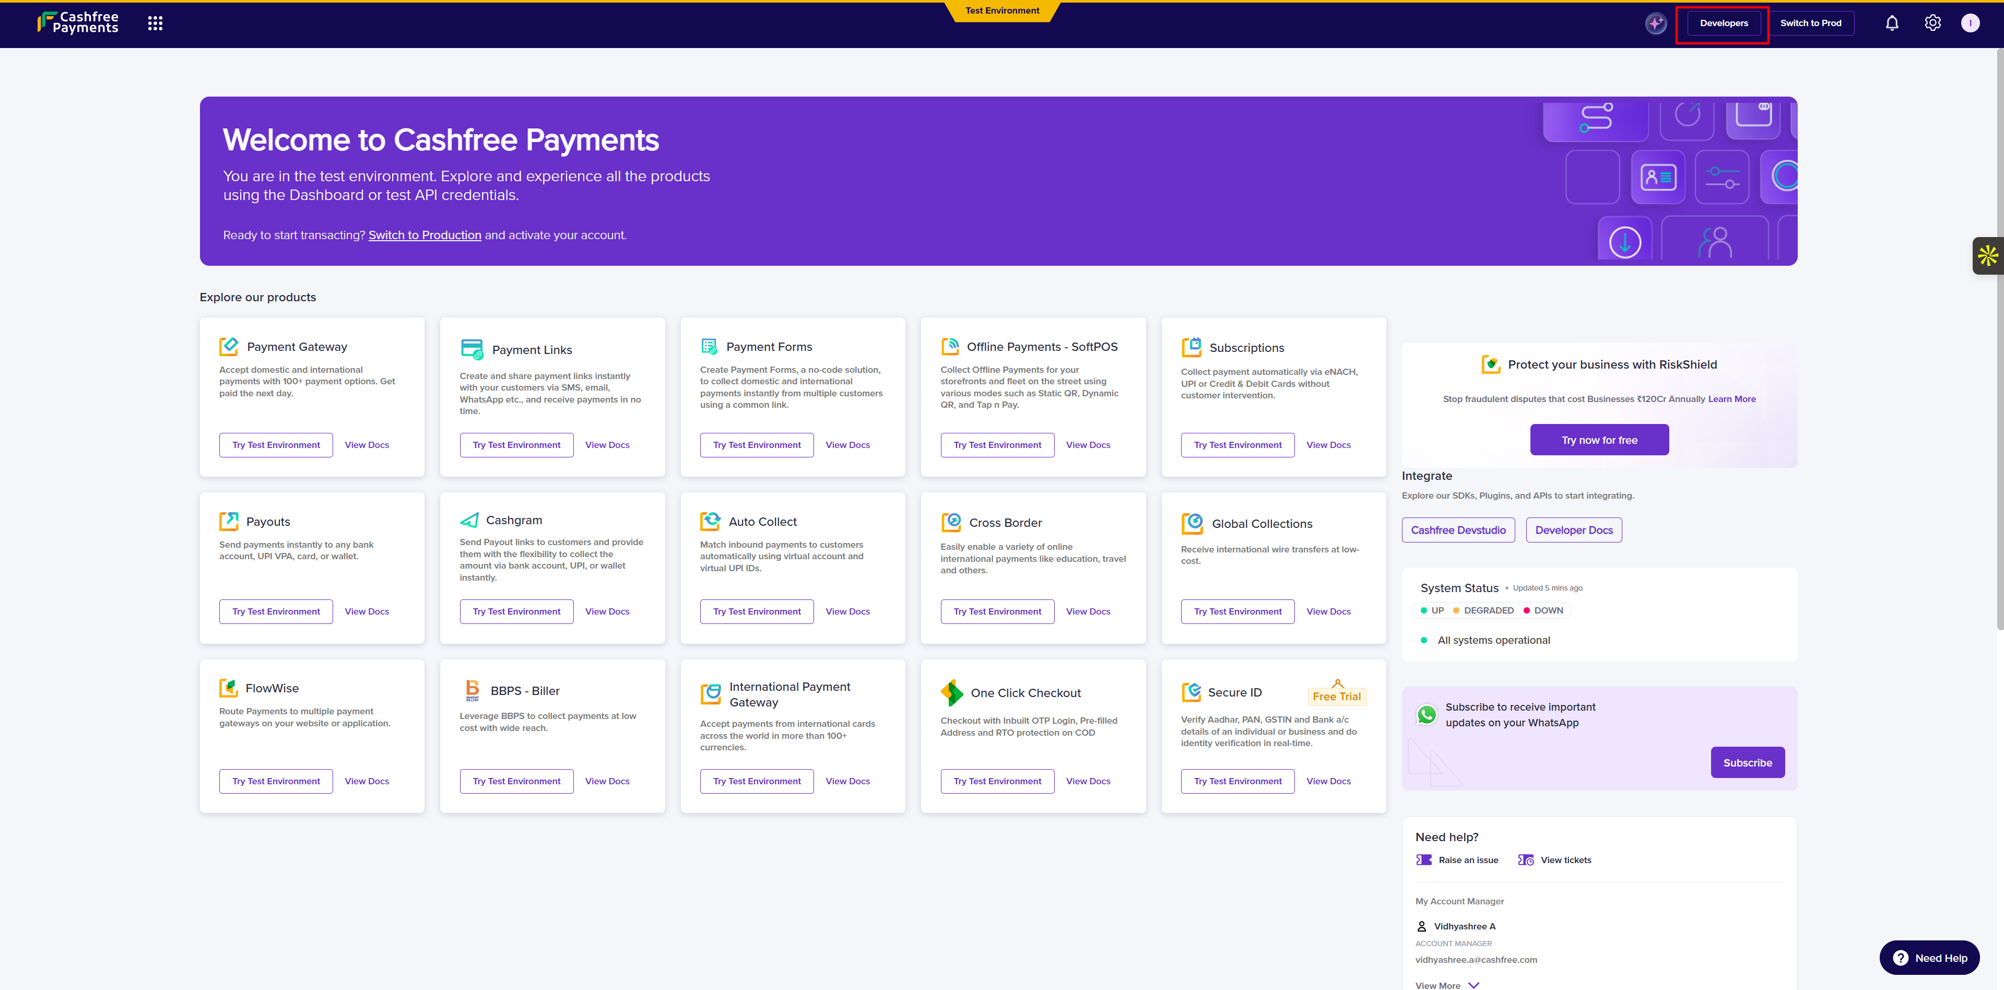The image size is (2004, 990).
Task: View Docs for Offline Payments SoftPOS
Action: [x=1088, y=445]
